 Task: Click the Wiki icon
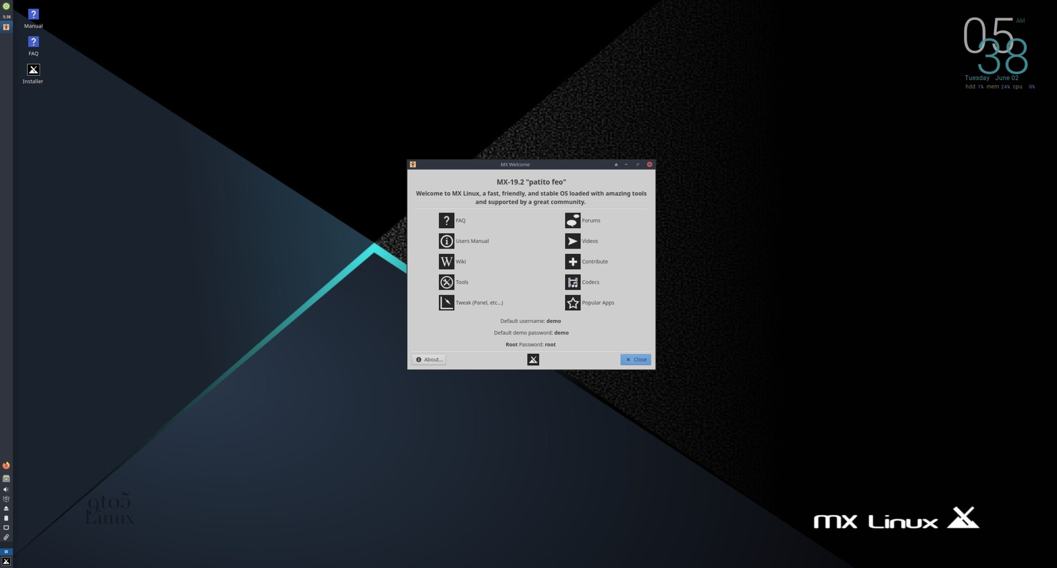[x=446, y=262]
